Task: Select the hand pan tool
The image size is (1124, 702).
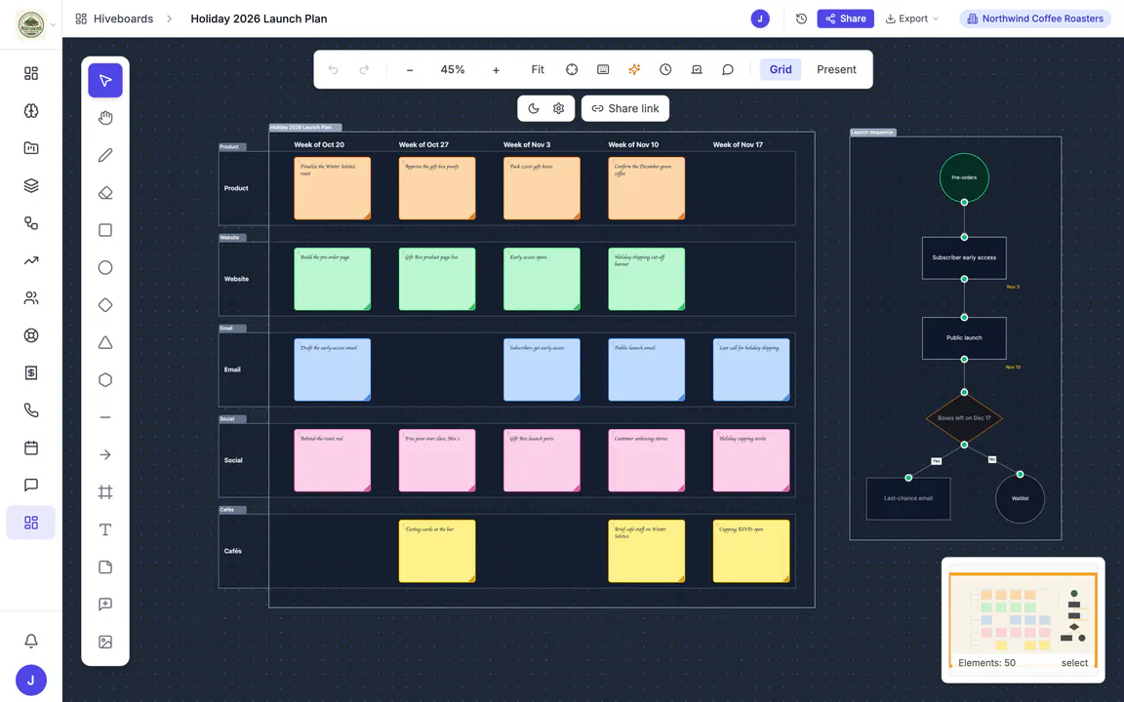Action: pos(105,117)
